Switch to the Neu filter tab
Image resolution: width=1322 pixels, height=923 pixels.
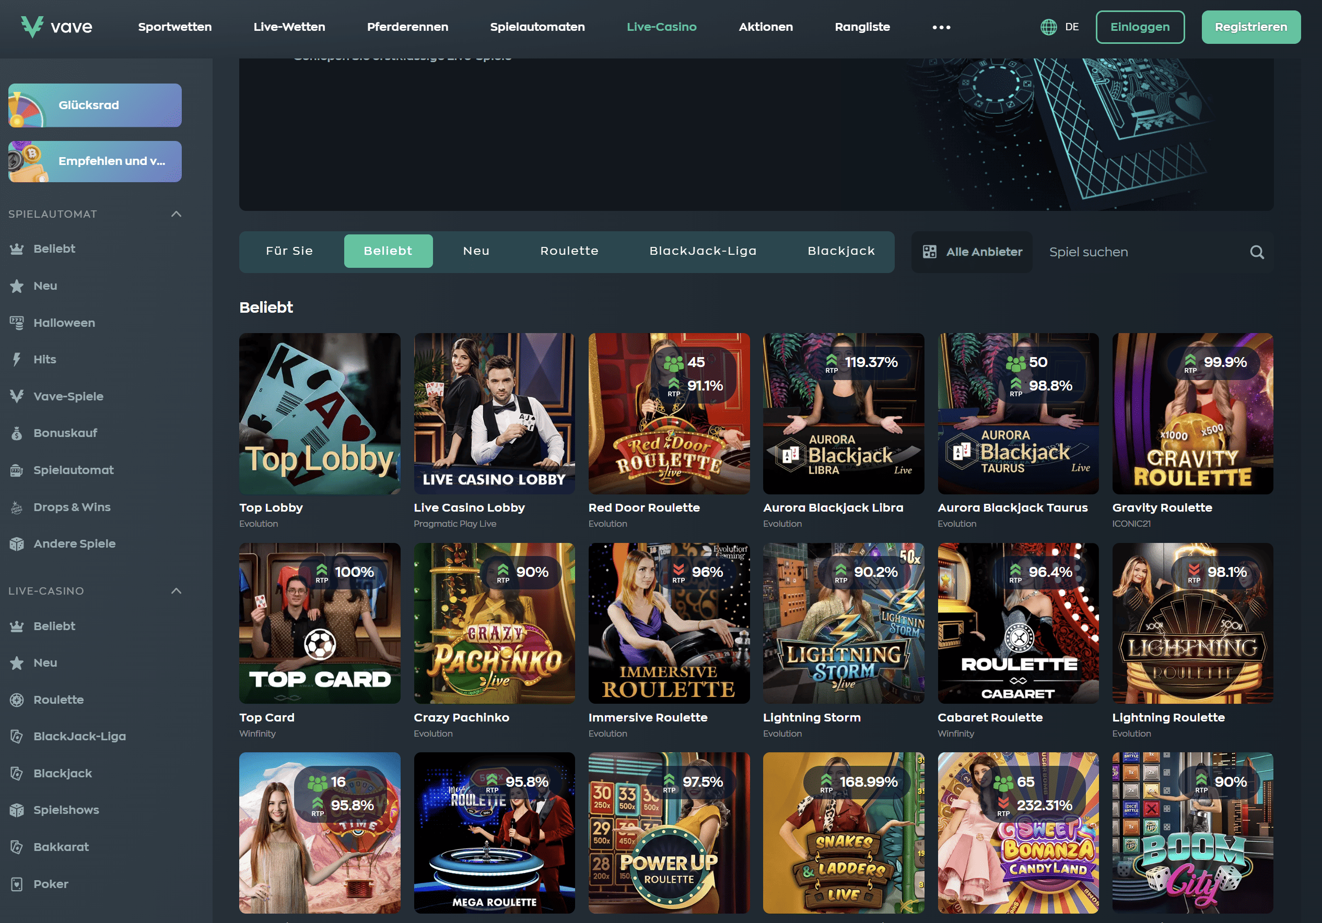(x=476, y=251)
